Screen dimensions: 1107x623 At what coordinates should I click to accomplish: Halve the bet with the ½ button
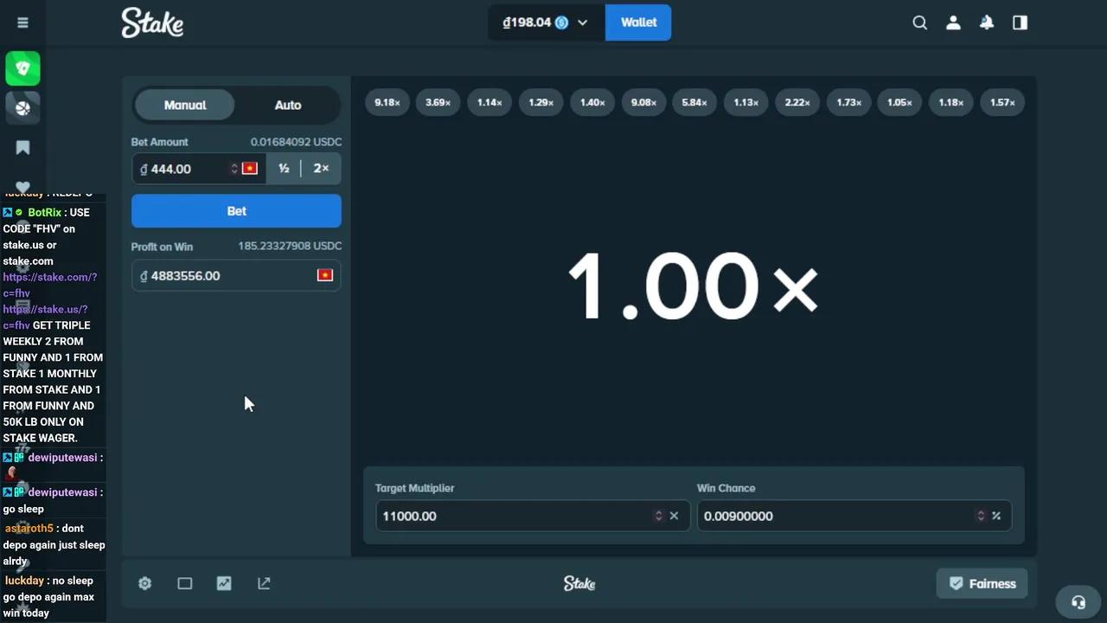(x=284, y=169)
